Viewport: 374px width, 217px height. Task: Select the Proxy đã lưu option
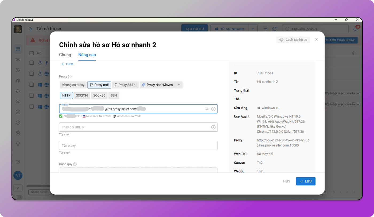coord(125,85)
